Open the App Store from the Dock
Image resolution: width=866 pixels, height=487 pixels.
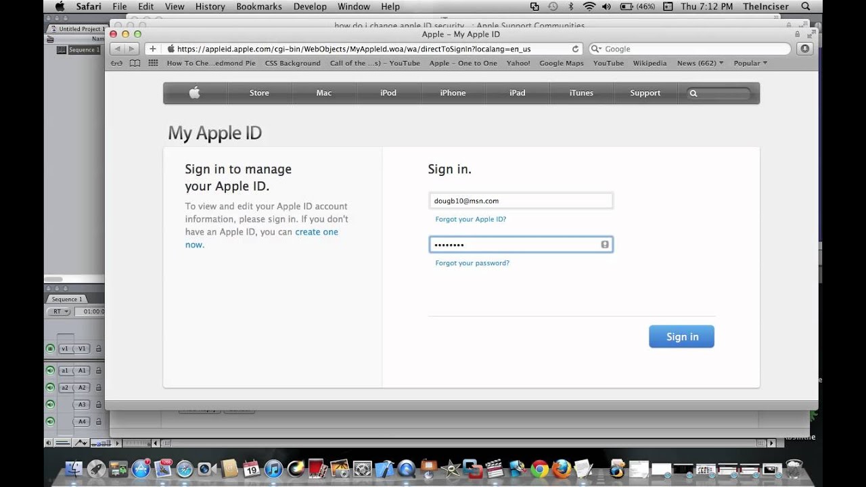tap(141, 469)
